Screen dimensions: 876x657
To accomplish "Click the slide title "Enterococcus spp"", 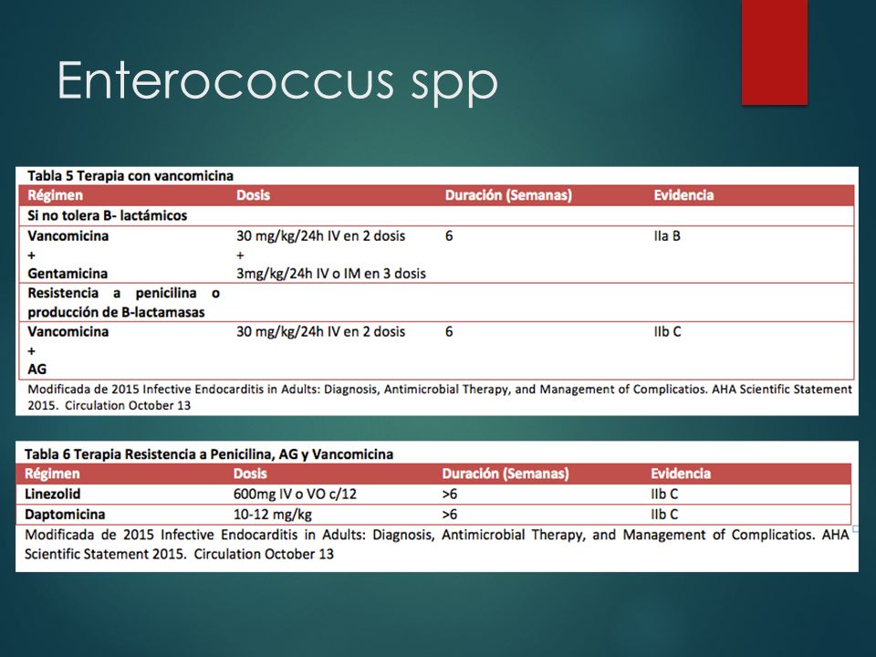I will 277,82.
